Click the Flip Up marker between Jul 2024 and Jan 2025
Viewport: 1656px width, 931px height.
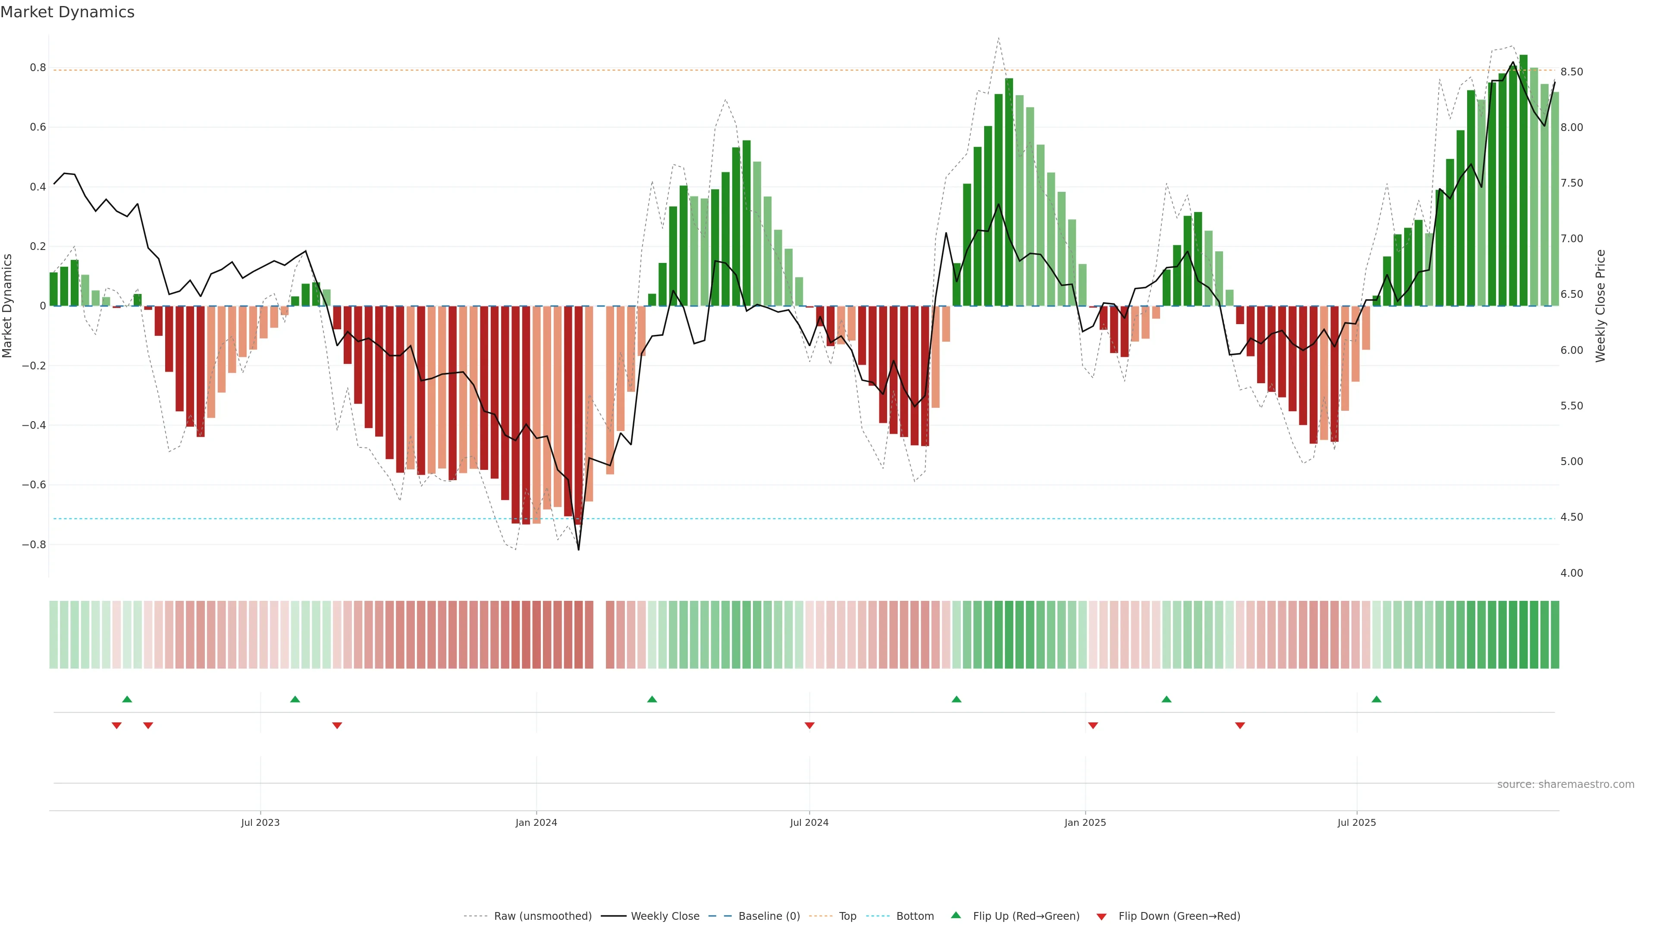tap(957, 699)
